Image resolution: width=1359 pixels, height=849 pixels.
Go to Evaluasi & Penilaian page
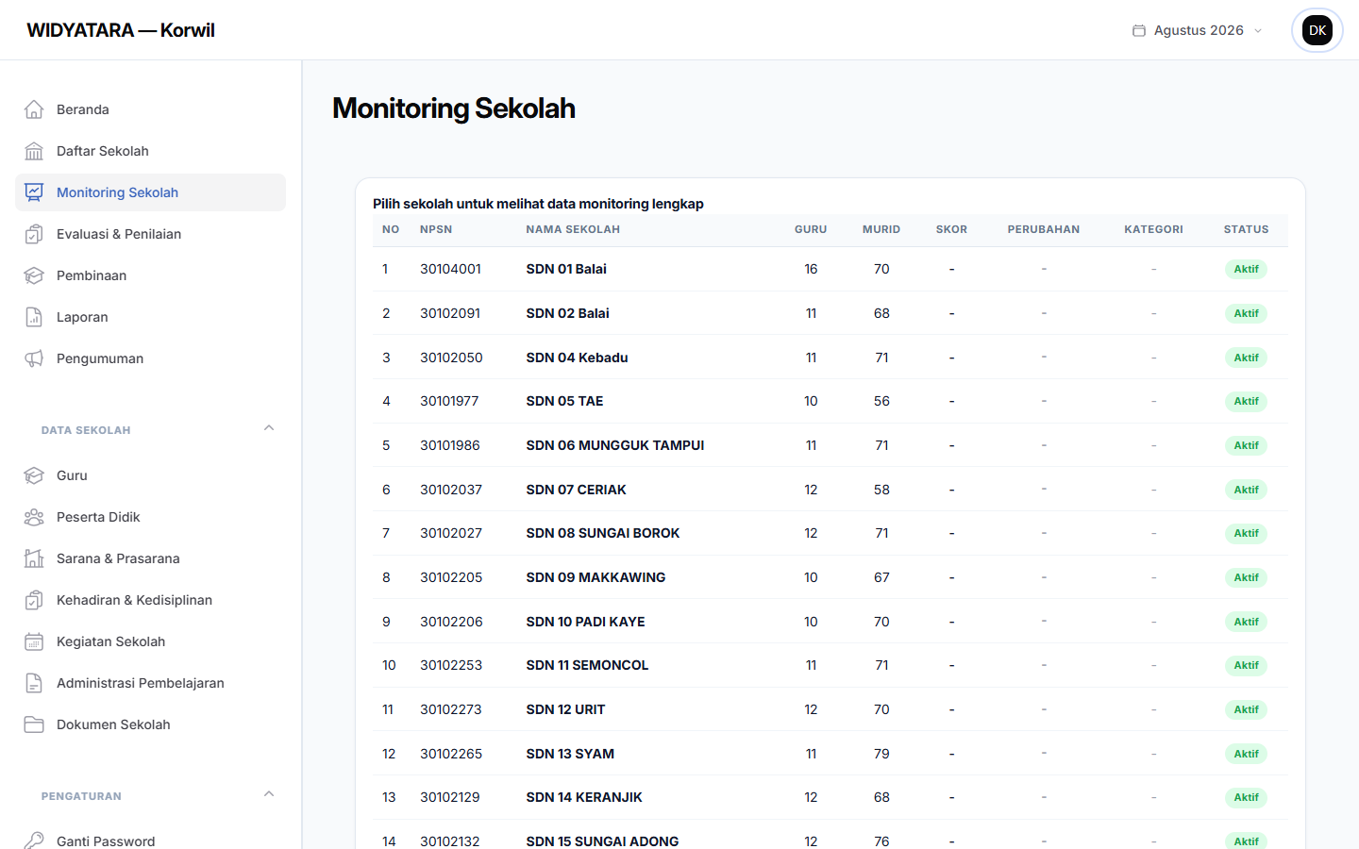150,234
